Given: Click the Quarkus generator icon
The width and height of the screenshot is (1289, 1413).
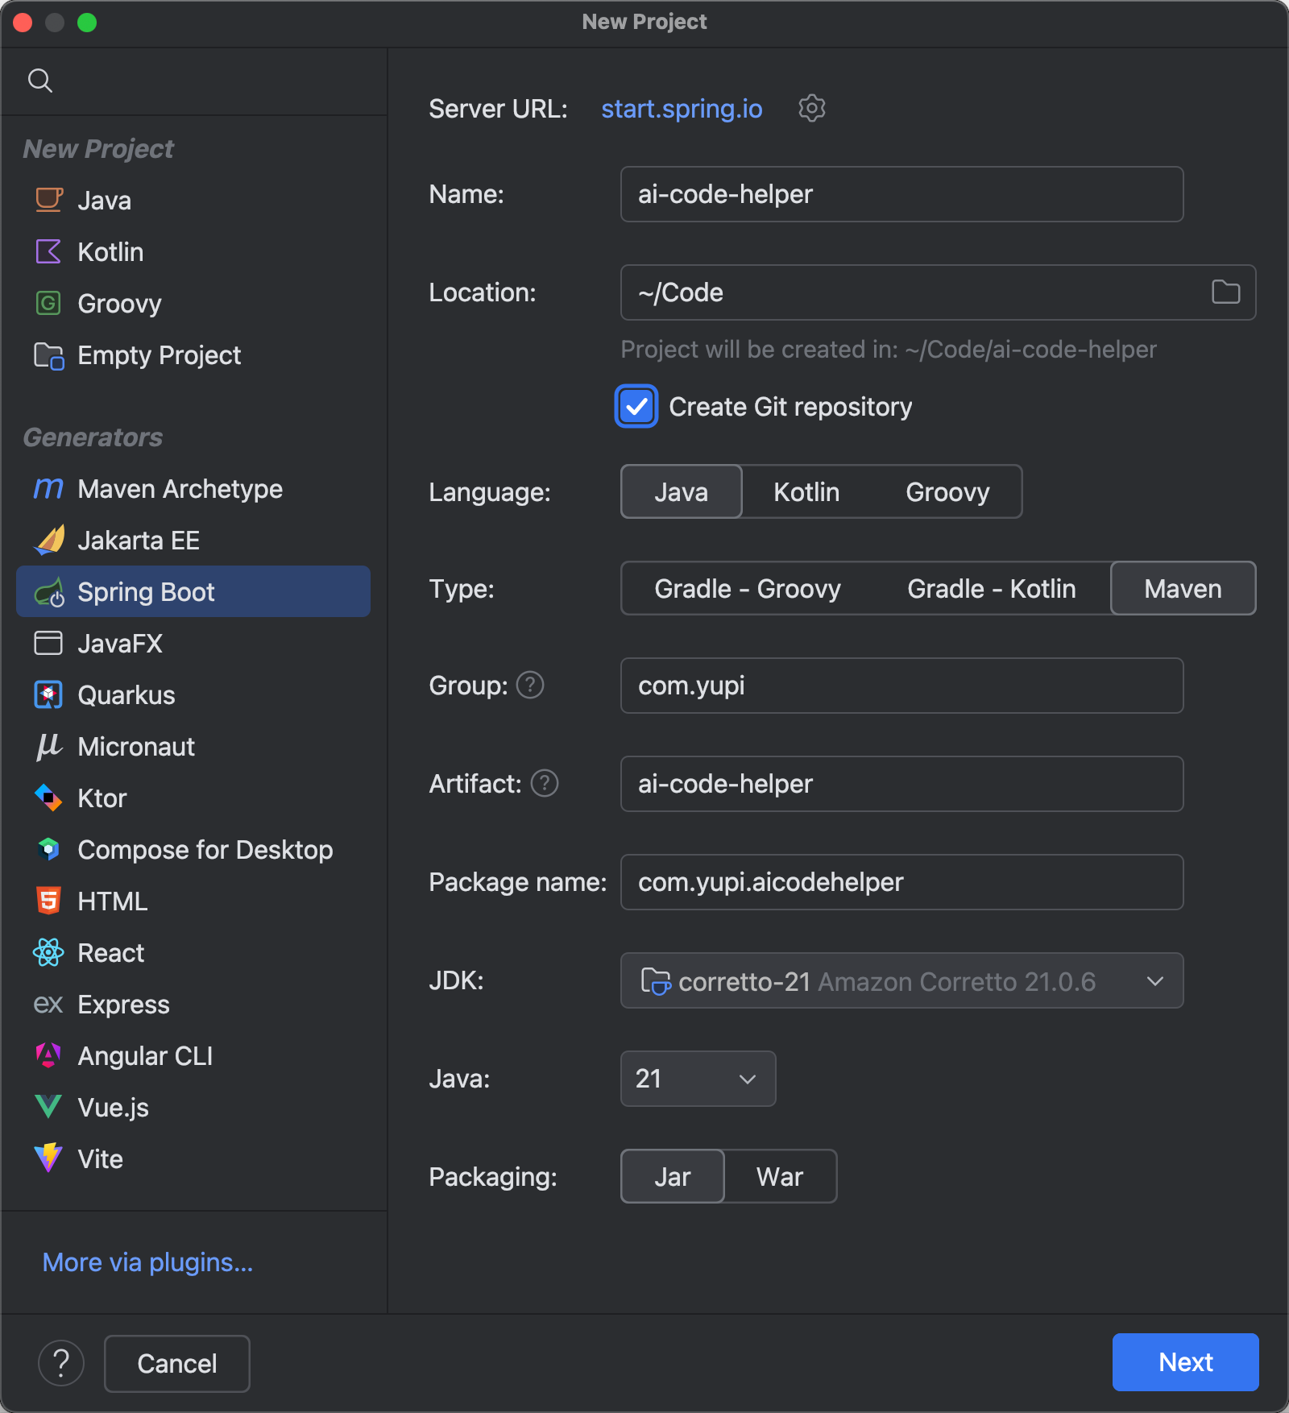Looking at the screenshot, I should [48, 694].
